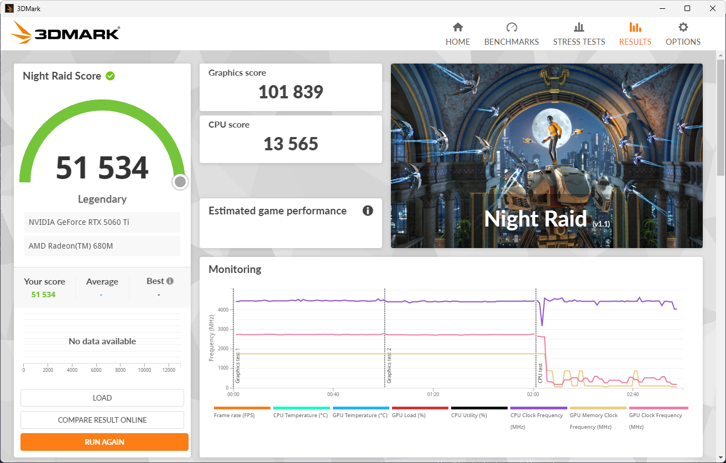Screen dimensions: 726x463
Task: Toggle Frame rate (FPS) legend series
Action: click(242, 415)
